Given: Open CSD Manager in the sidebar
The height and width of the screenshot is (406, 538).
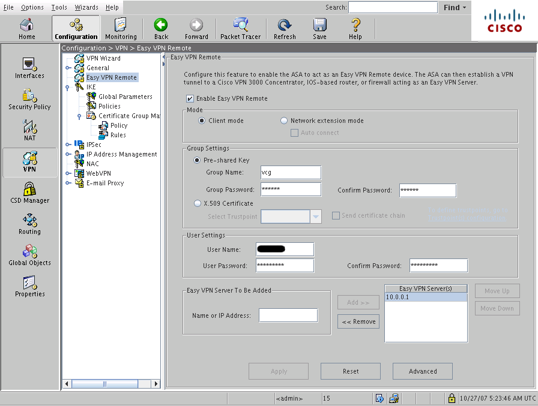Looking at the screenshot, I should pos(29,193).
